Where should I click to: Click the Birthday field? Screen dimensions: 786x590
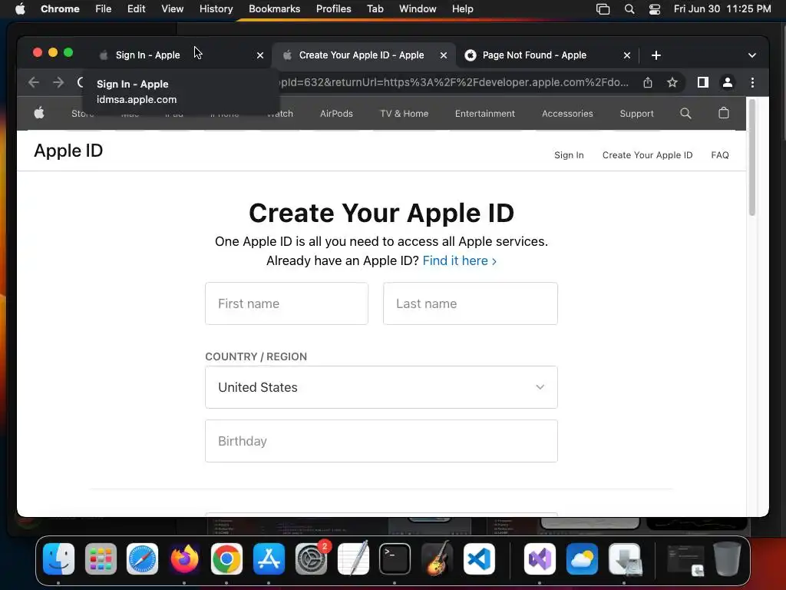coord(381,441)
